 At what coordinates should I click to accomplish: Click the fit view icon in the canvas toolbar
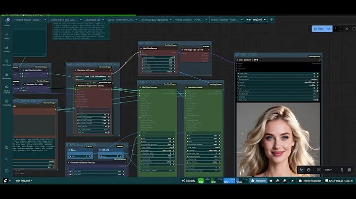[x=319, y=170]
